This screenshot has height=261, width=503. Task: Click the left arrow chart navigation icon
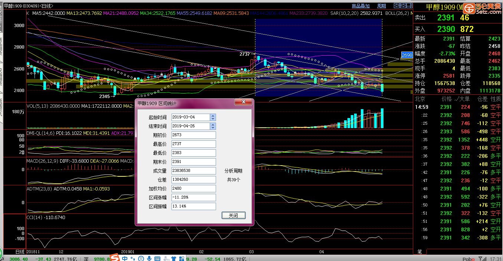pos(397,6)
